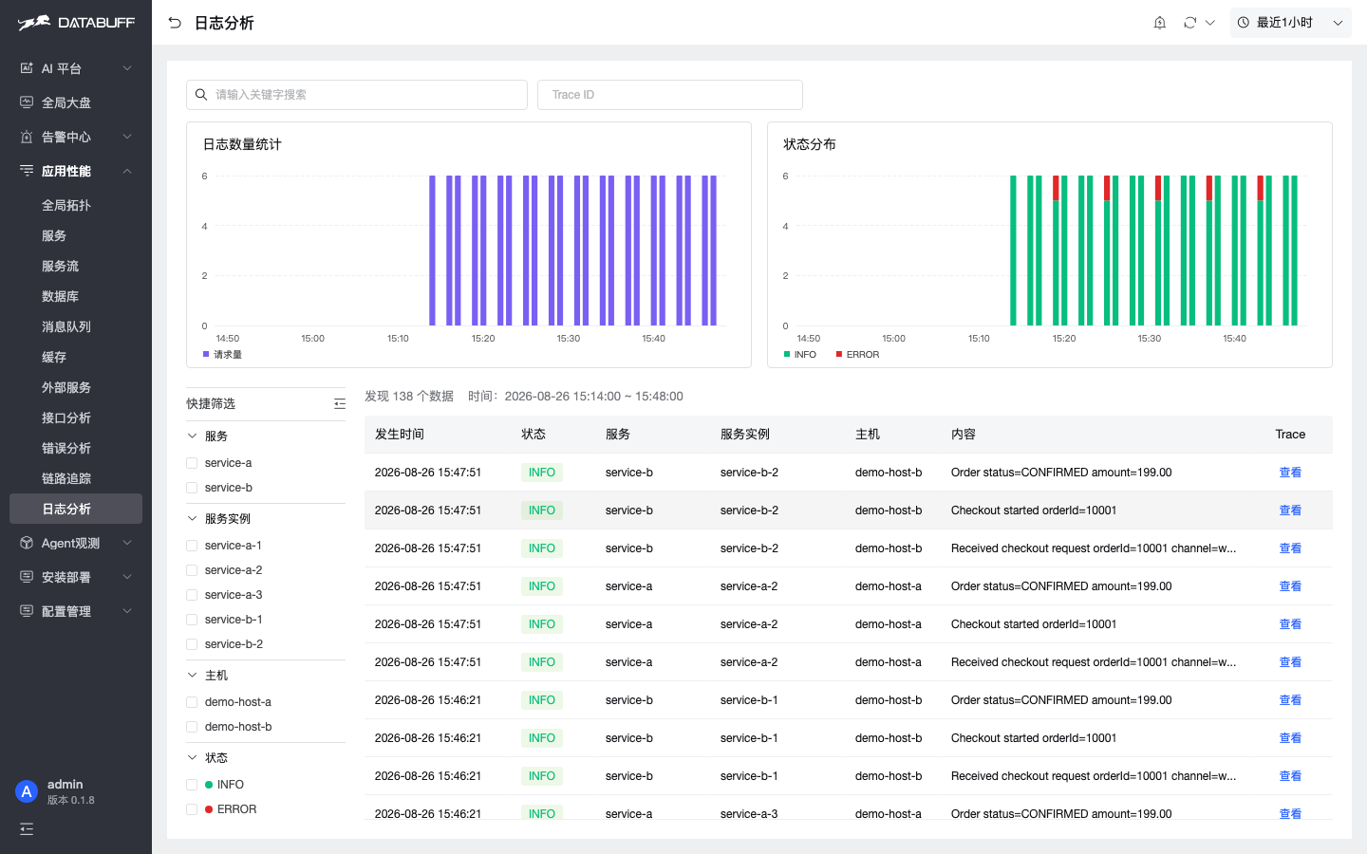The width and height of the screenshot is (1367, 854).
Task: Check the service-b-1 instance checkbox
Action: pyautogui.click(x=192, y=620)
